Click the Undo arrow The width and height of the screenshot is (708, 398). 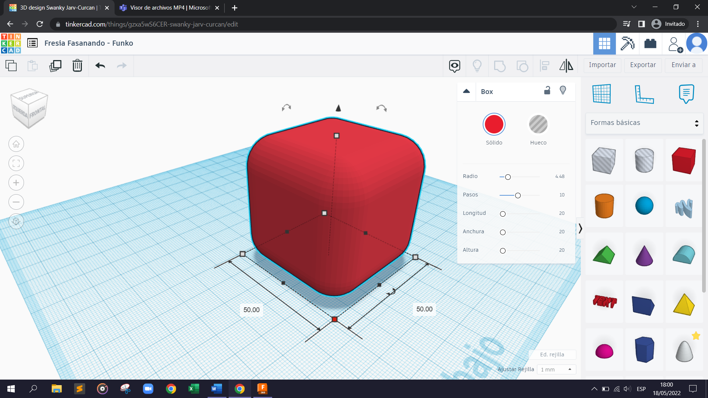(x=100, y=66)
